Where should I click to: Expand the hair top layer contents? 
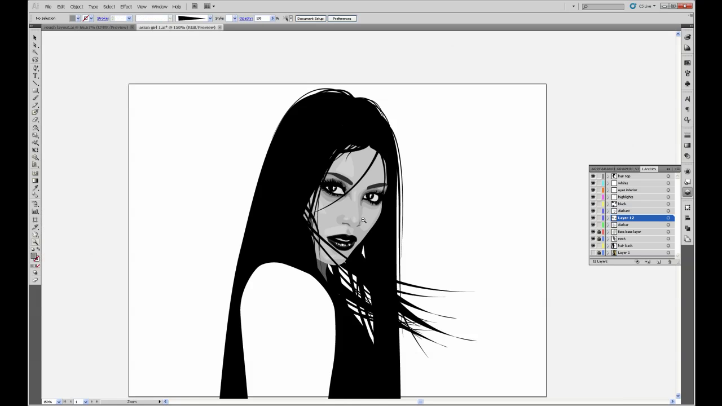(x=607, y=176)
